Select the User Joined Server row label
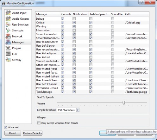Image resolution: width=157 pixels, height=140 pixels. (x=47, y=42)
